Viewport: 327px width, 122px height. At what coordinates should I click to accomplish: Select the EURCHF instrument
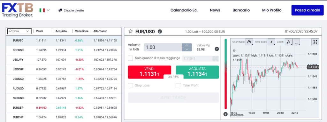pos(64,117)
